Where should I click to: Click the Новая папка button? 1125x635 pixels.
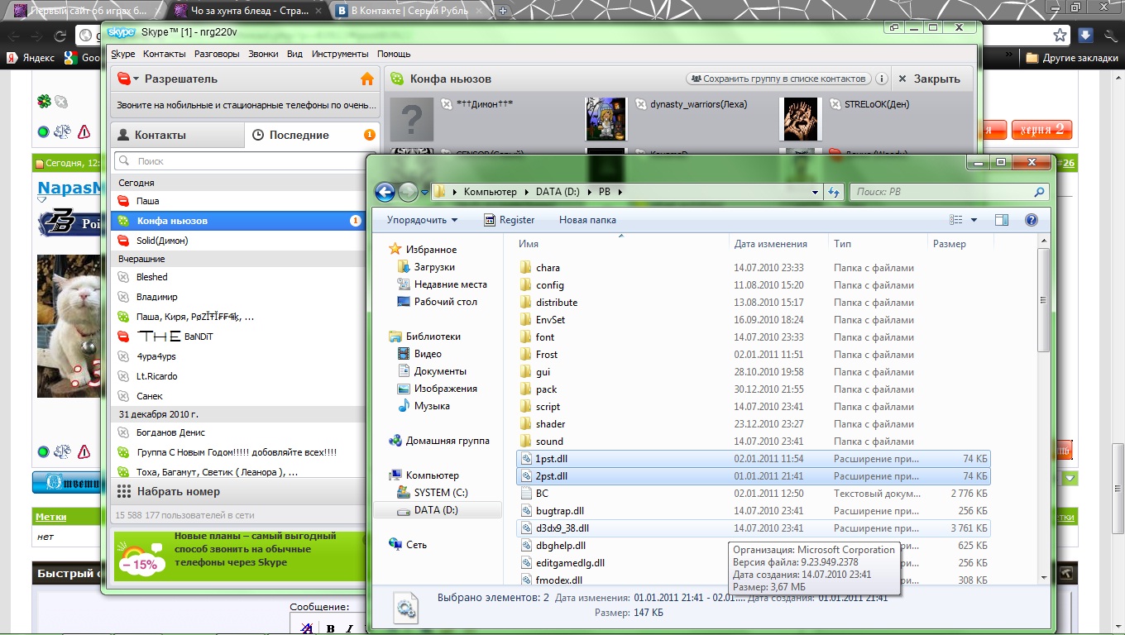click(x=587, y=220)
